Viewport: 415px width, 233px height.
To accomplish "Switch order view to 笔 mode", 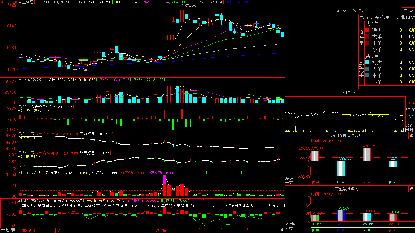I will [x=412, y=10].
